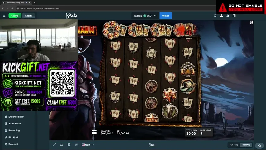Click the Total Win $0.00 display
The height and width of the screenshot is (150, 266).
click(x=192, y=132)
